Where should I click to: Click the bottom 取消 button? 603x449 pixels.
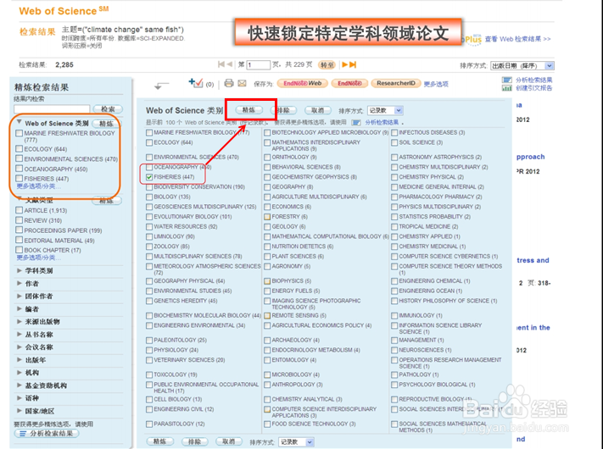tap(229, 441)
